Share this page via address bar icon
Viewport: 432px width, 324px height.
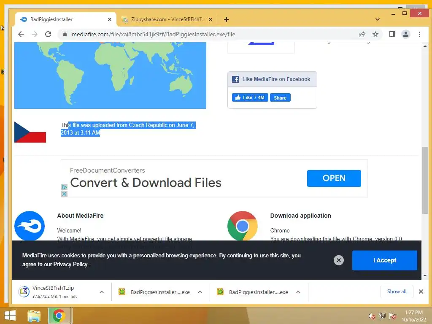click(x=362, y=34)
